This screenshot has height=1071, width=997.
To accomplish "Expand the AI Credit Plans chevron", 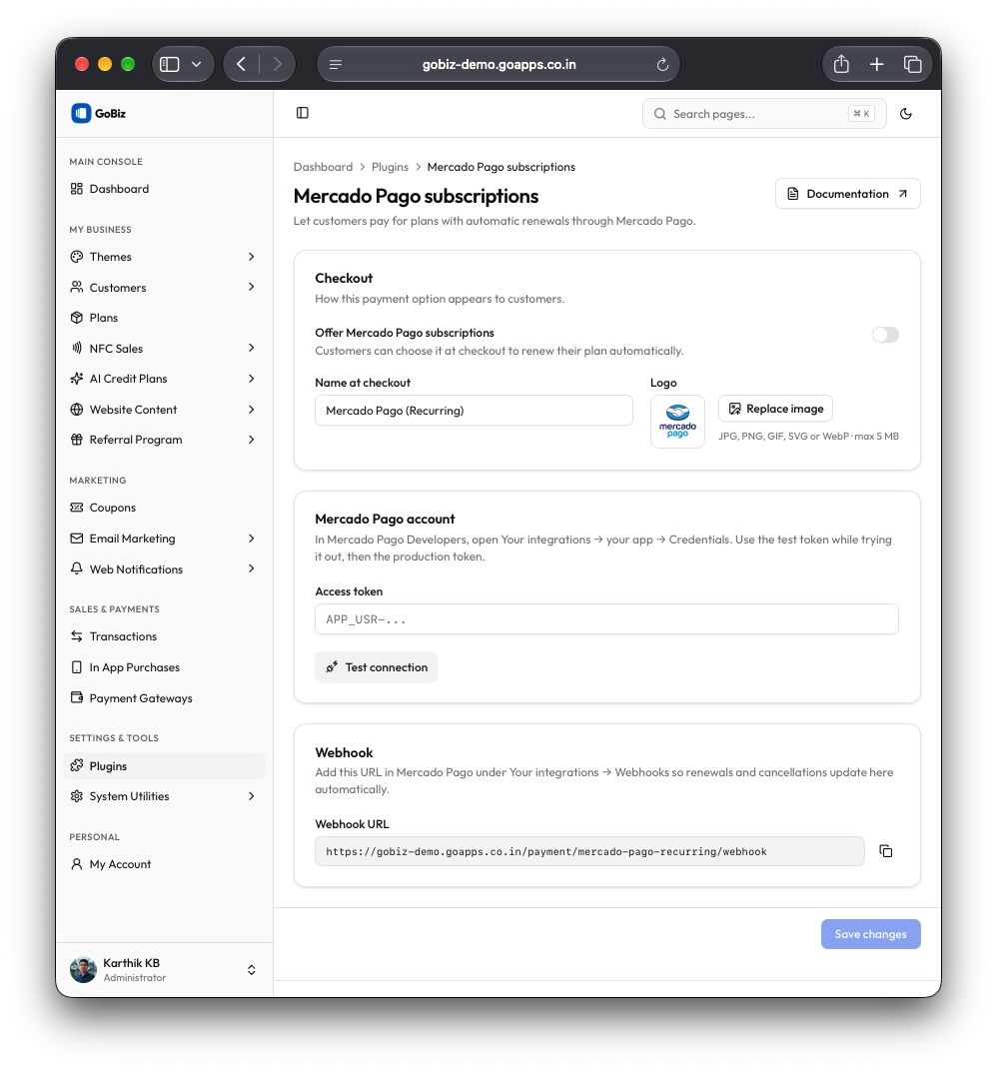I will point(252,379).
